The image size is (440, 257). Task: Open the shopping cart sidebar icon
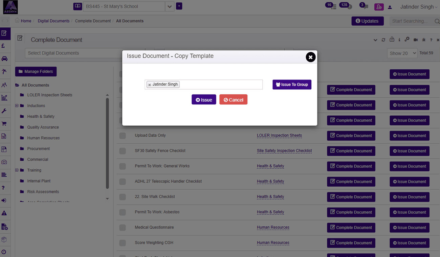4,123
